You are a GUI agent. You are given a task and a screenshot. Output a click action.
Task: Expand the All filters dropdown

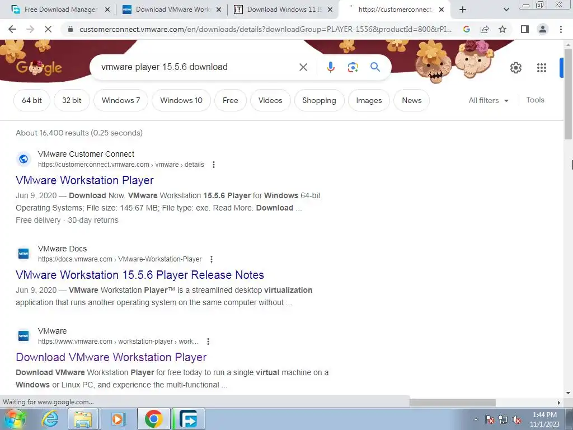(x=489, y=100)
